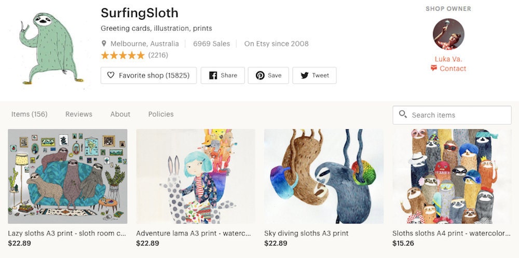Open the Melbourne, Australia location
Viewport: 519px width, 258px height.
(x=144, y=44)
